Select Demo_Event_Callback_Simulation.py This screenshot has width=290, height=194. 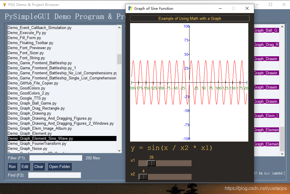click(x=62, y=28)
